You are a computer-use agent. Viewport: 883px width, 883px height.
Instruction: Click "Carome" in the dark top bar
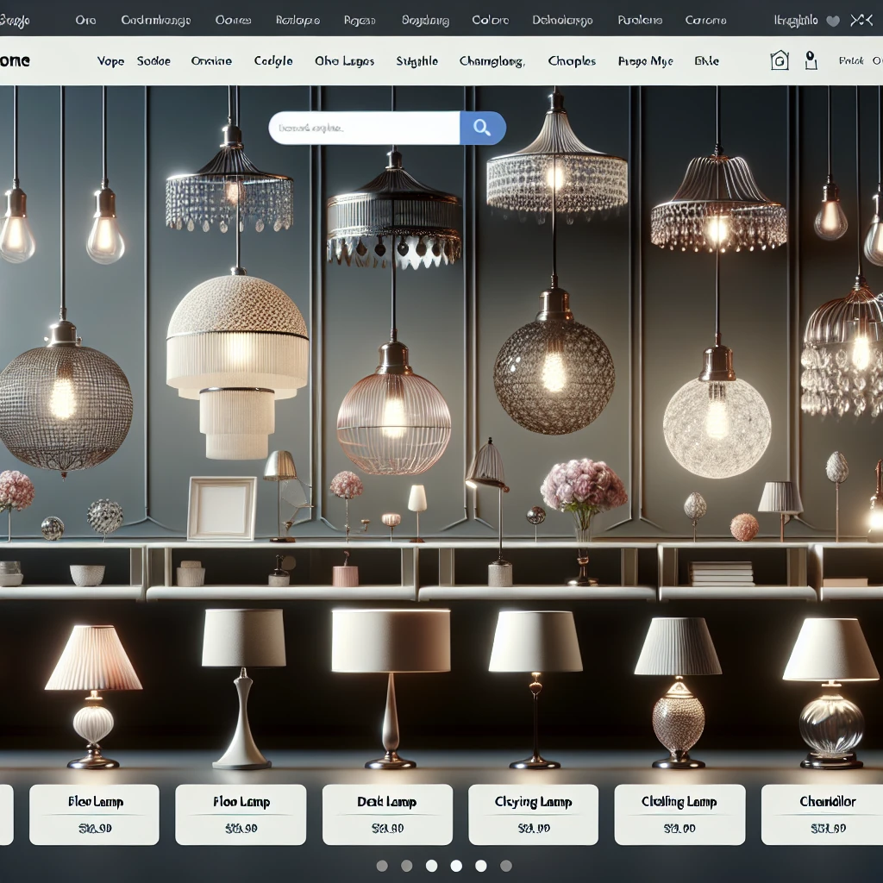(x=705, y=20)
